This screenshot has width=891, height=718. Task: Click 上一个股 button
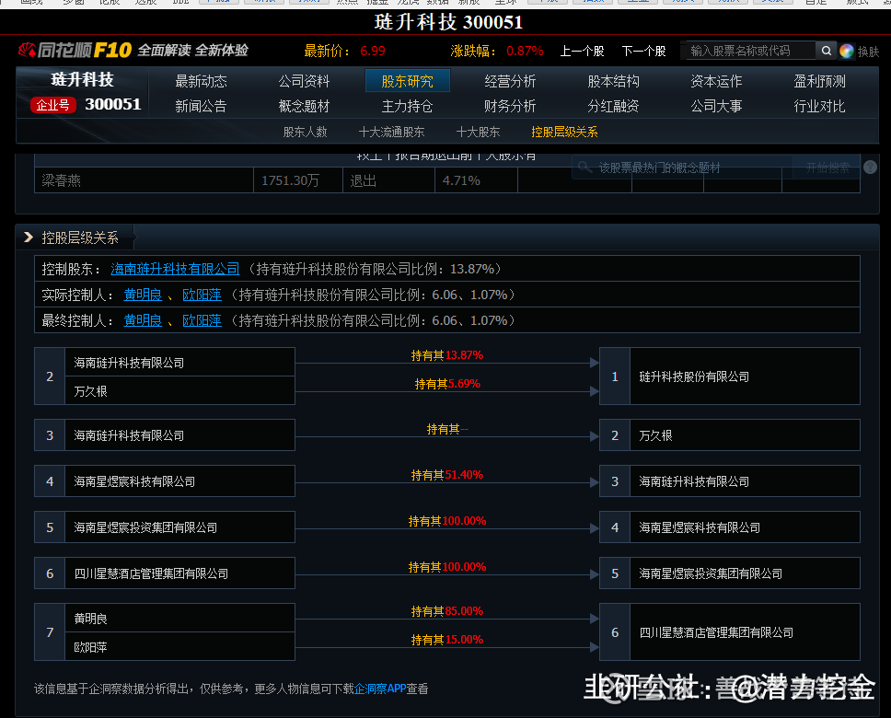point(582,52)
